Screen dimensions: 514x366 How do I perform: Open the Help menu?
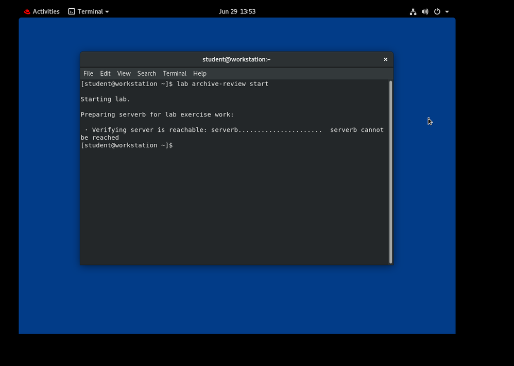click(199, 73)
